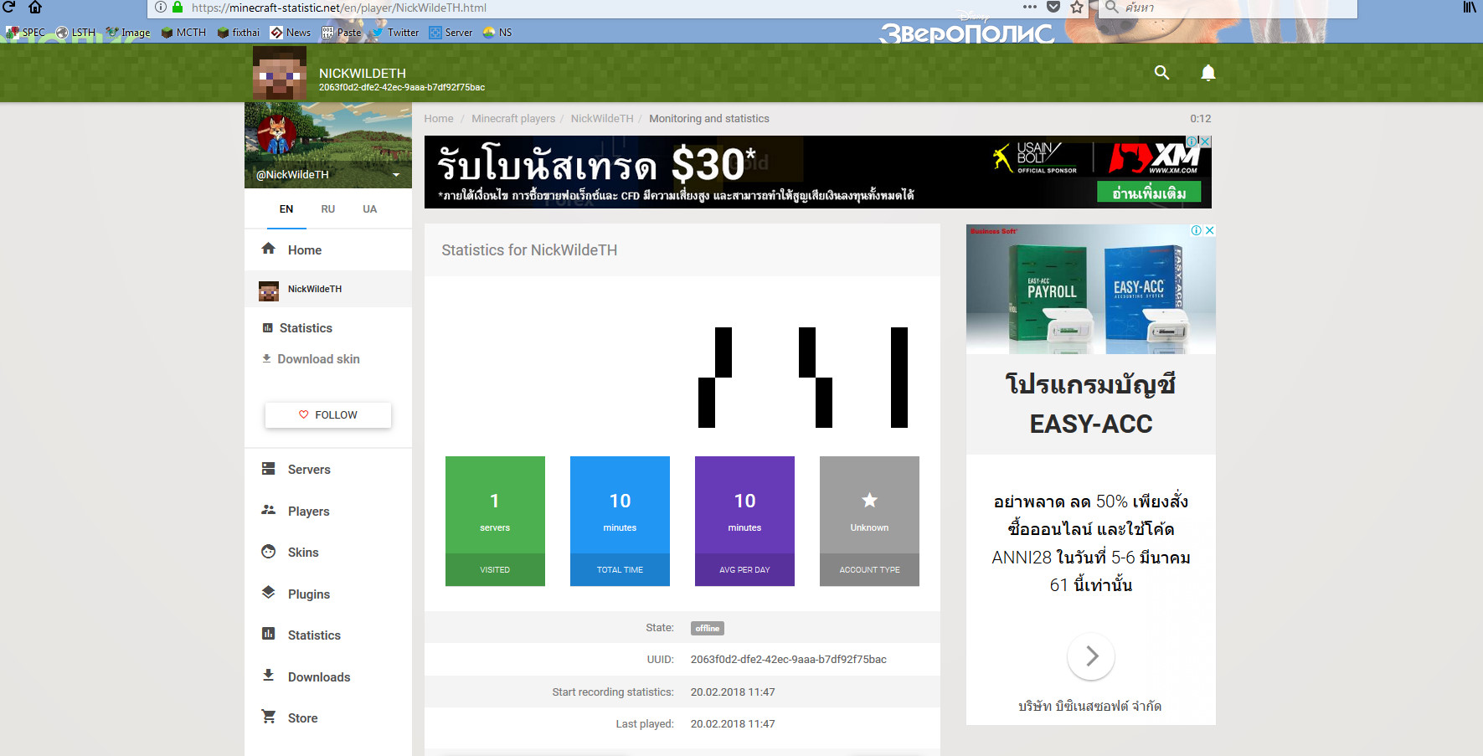
Task: Open Store from the sidebar
Action: (302, 718)
